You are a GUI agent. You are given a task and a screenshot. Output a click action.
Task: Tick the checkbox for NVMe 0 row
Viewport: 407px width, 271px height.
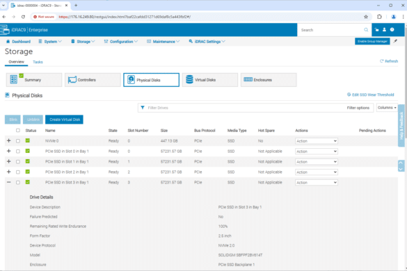18,141
